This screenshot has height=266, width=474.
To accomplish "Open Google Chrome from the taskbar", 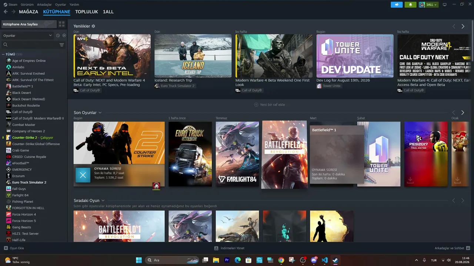I will (281, 260).
